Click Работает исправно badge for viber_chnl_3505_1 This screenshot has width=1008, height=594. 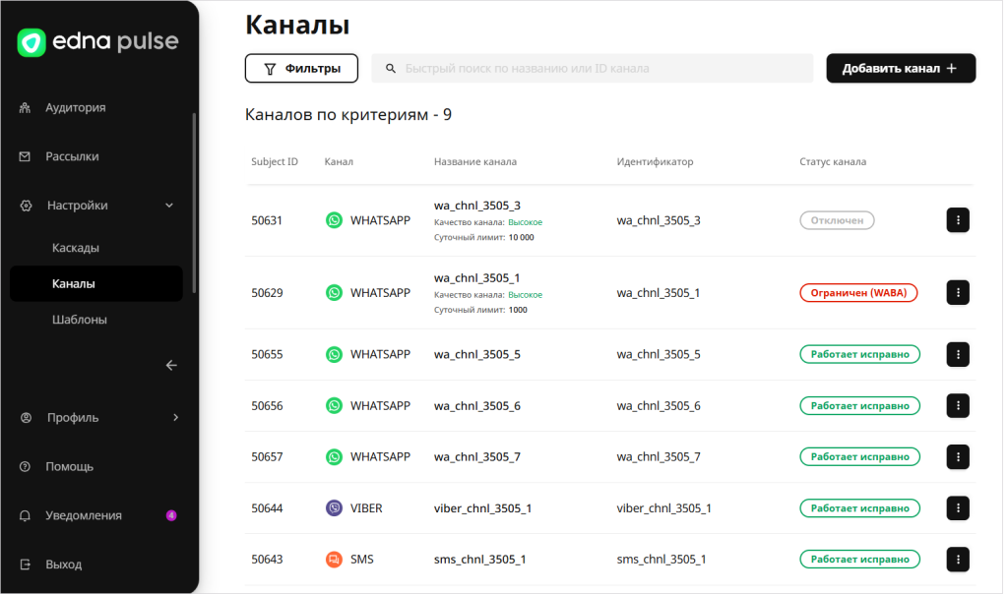pyautogui.click(x=859, y=508)
